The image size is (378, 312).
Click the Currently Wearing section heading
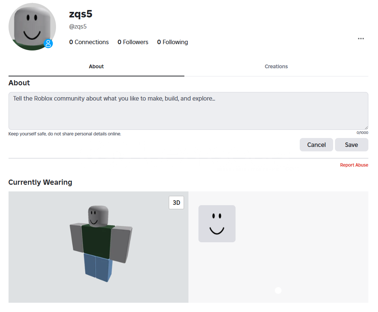[x=40, y=182]
